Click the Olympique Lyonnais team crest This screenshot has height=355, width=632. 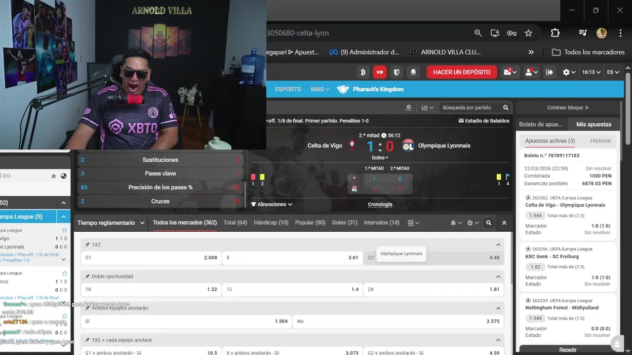coord(408,145)
